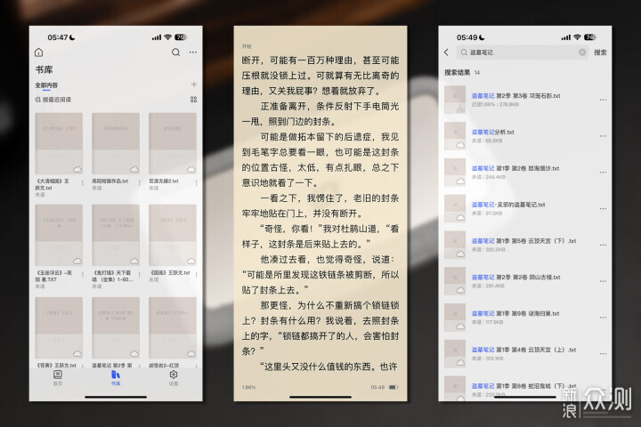
Task: Open more menu for 谜海归巢.txt result
Action: tap(603, 318)
